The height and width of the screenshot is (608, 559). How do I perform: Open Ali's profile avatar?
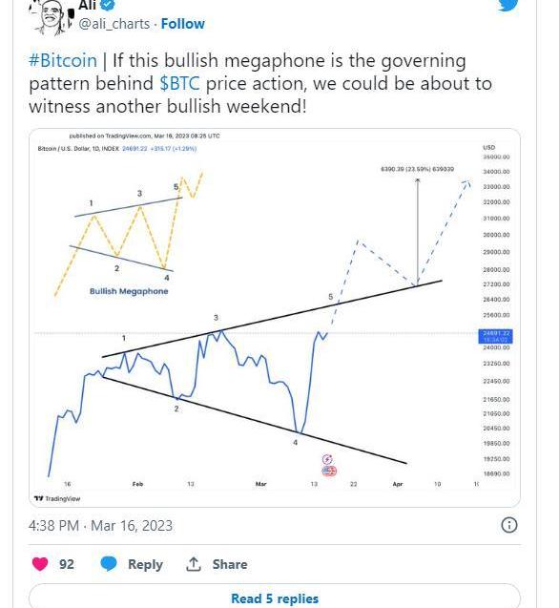[x=51, y=17]
